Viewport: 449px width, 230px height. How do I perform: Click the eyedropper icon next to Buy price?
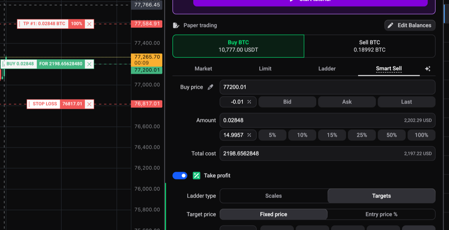211,87
